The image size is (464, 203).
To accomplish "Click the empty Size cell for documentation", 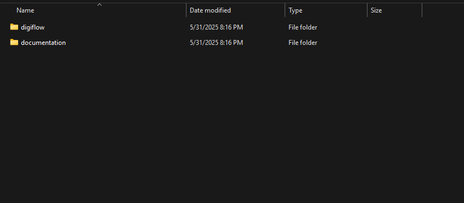I will pyautogui.click(x=394, y=43).
